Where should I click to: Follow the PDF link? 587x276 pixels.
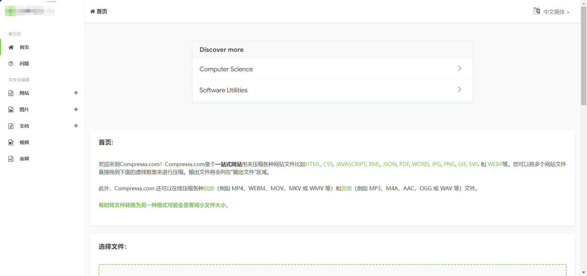[x=404, y=164]
